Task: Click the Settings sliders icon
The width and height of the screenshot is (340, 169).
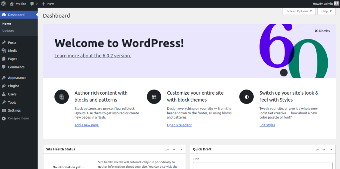Action: tap(4, 111)
